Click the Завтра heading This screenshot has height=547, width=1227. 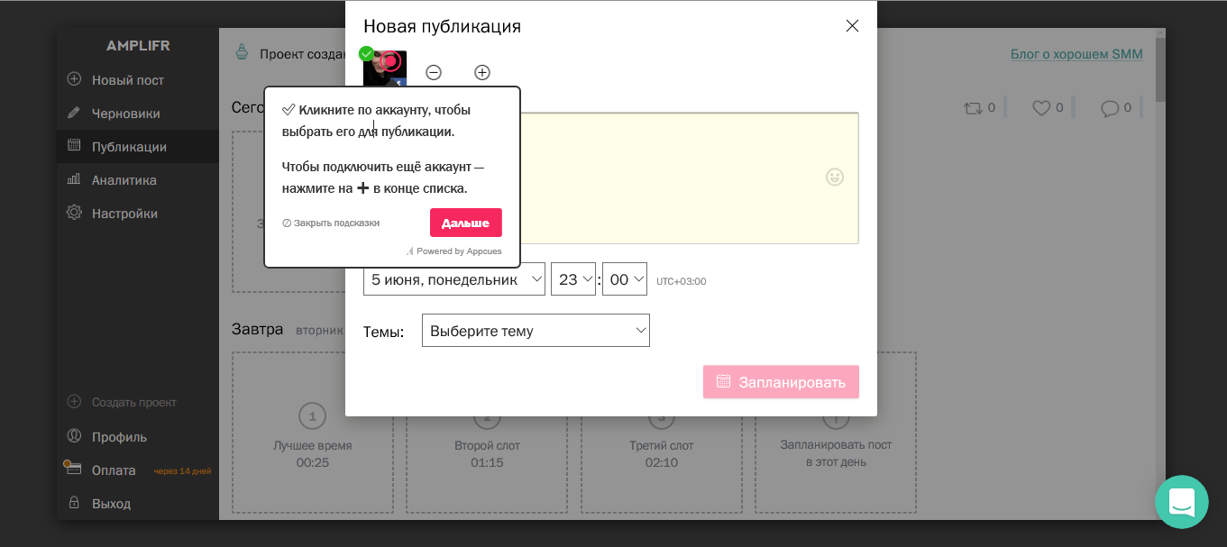[x=258, y=329]
